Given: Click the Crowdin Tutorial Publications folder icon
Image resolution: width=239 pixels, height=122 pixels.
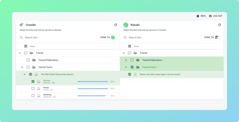Looking at the screenshot, I should (34, 60).
